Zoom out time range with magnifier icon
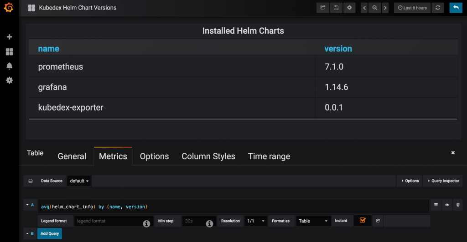 pyautogui.click(x=375, y=8)
